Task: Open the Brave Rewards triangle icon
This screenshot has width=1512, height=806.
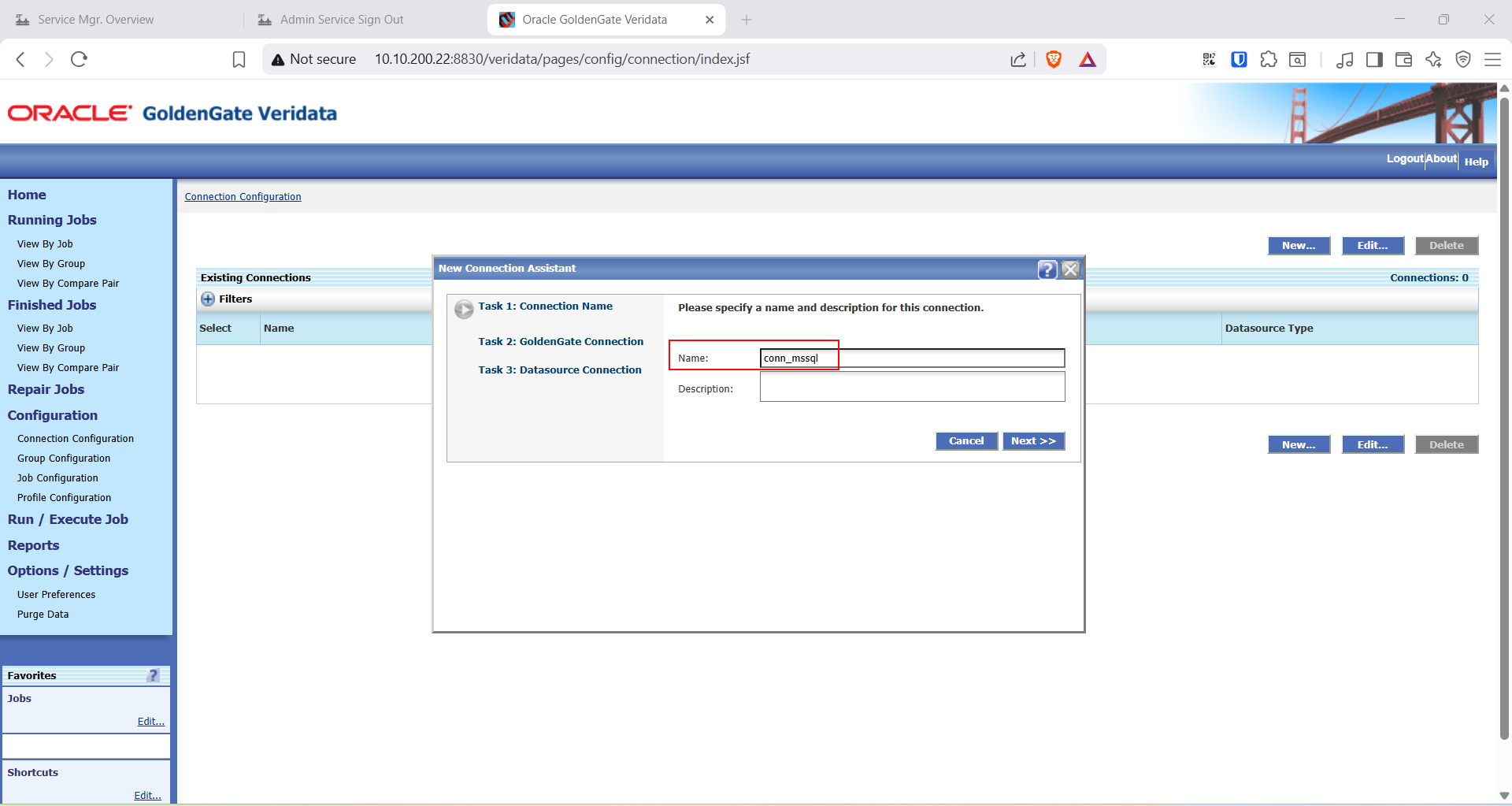Action: point(1088,59)
